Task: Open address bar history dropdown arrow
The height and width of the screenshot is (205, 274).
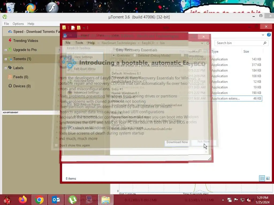Action: tap(202, 43)
